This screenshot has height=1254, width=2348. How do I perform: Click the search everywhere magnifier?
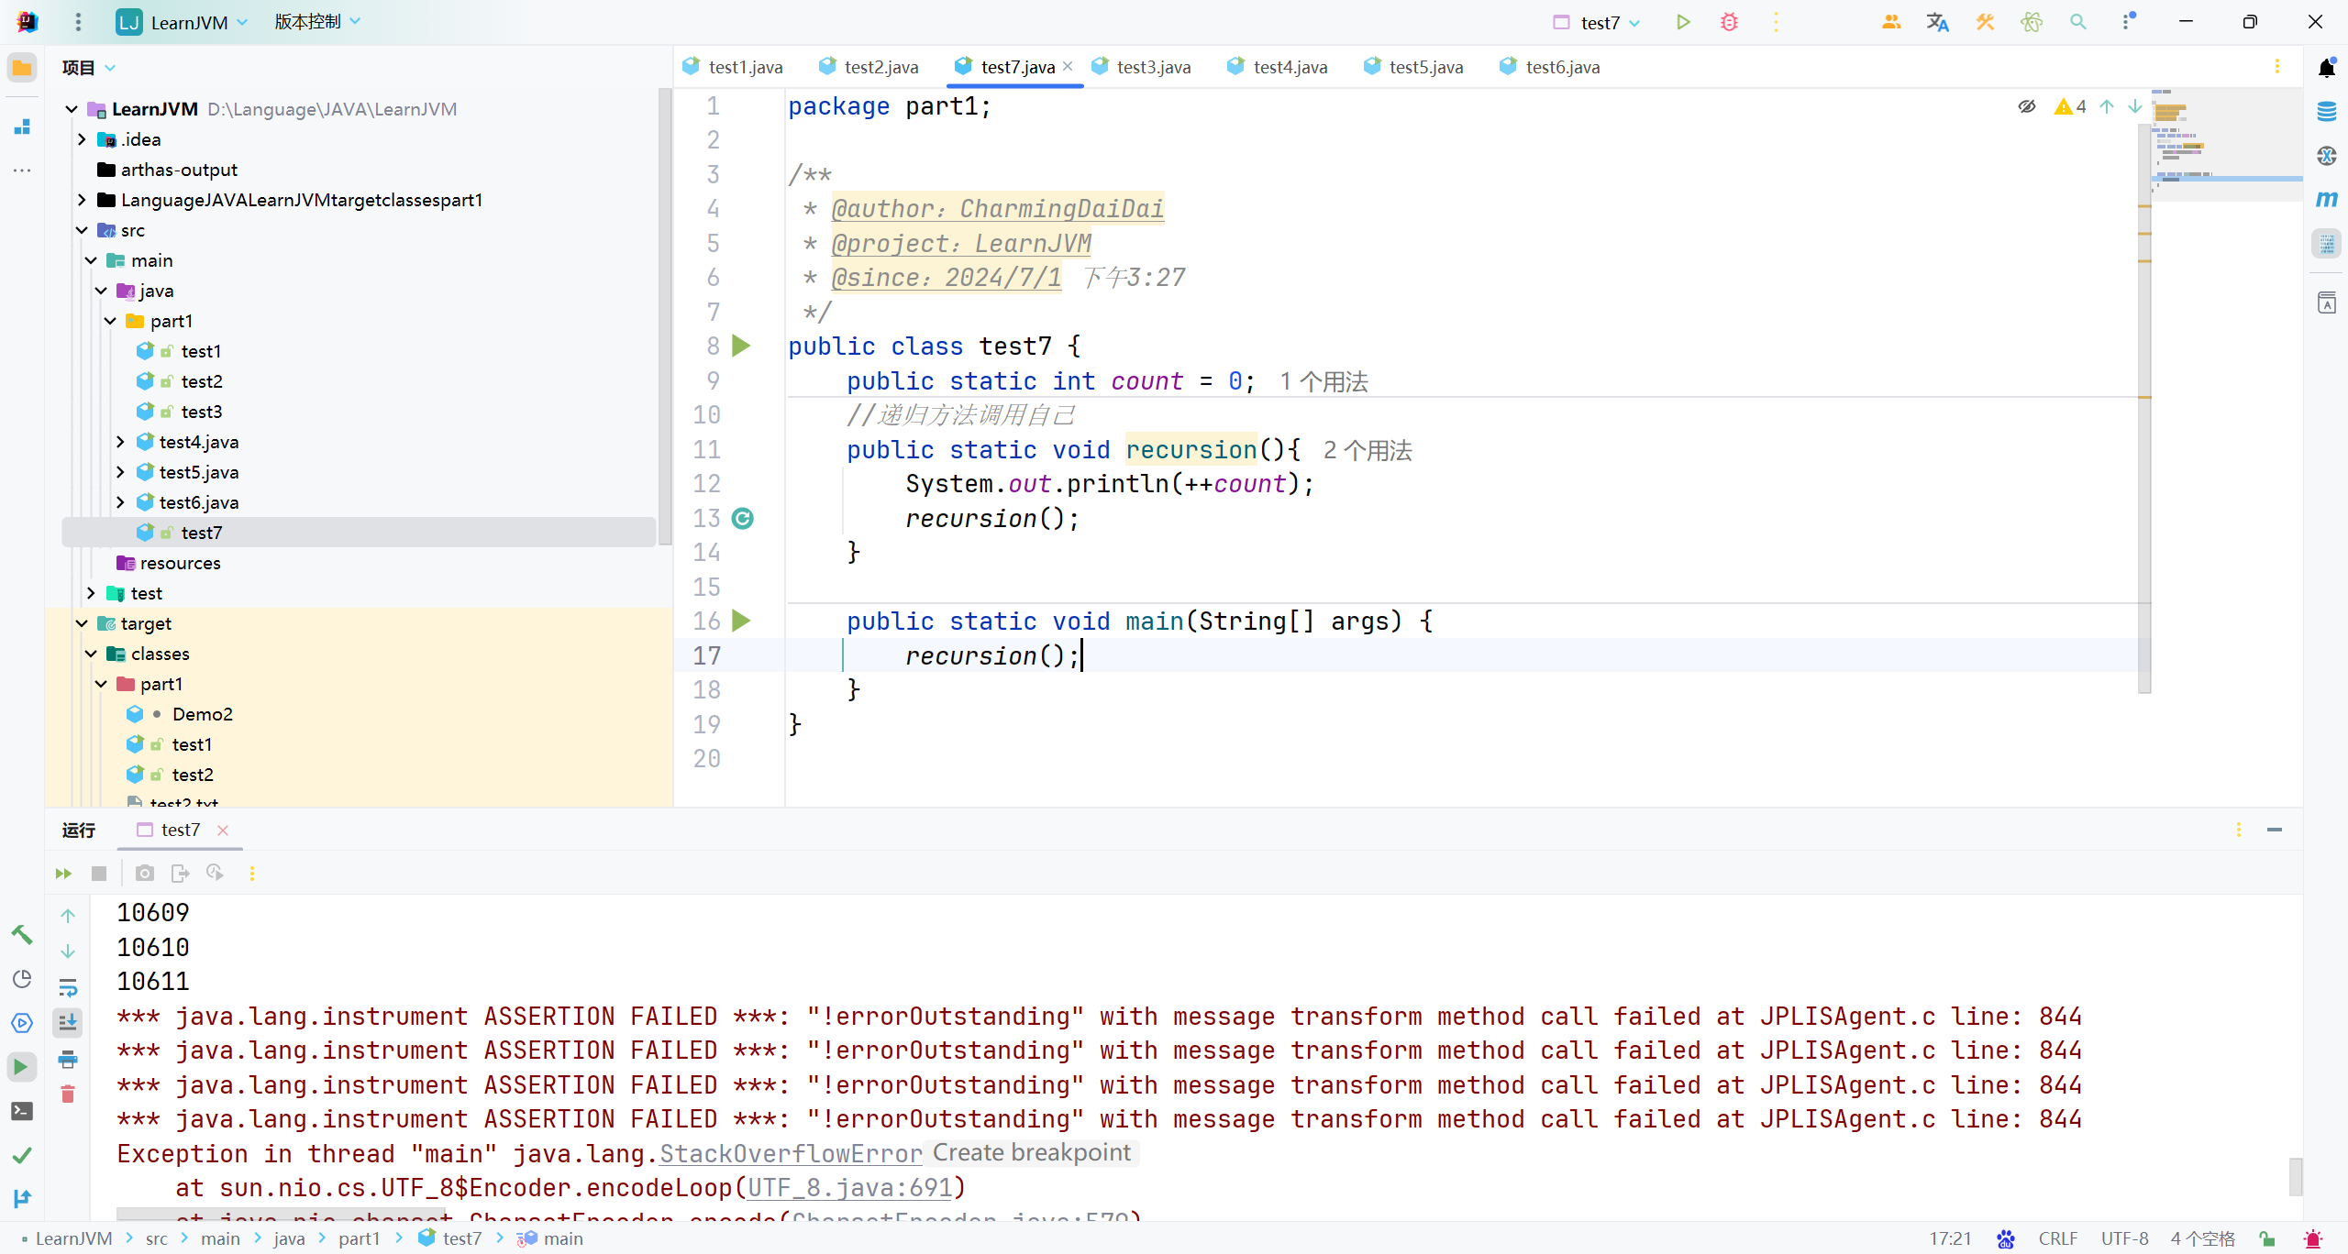pos(2077,22)
